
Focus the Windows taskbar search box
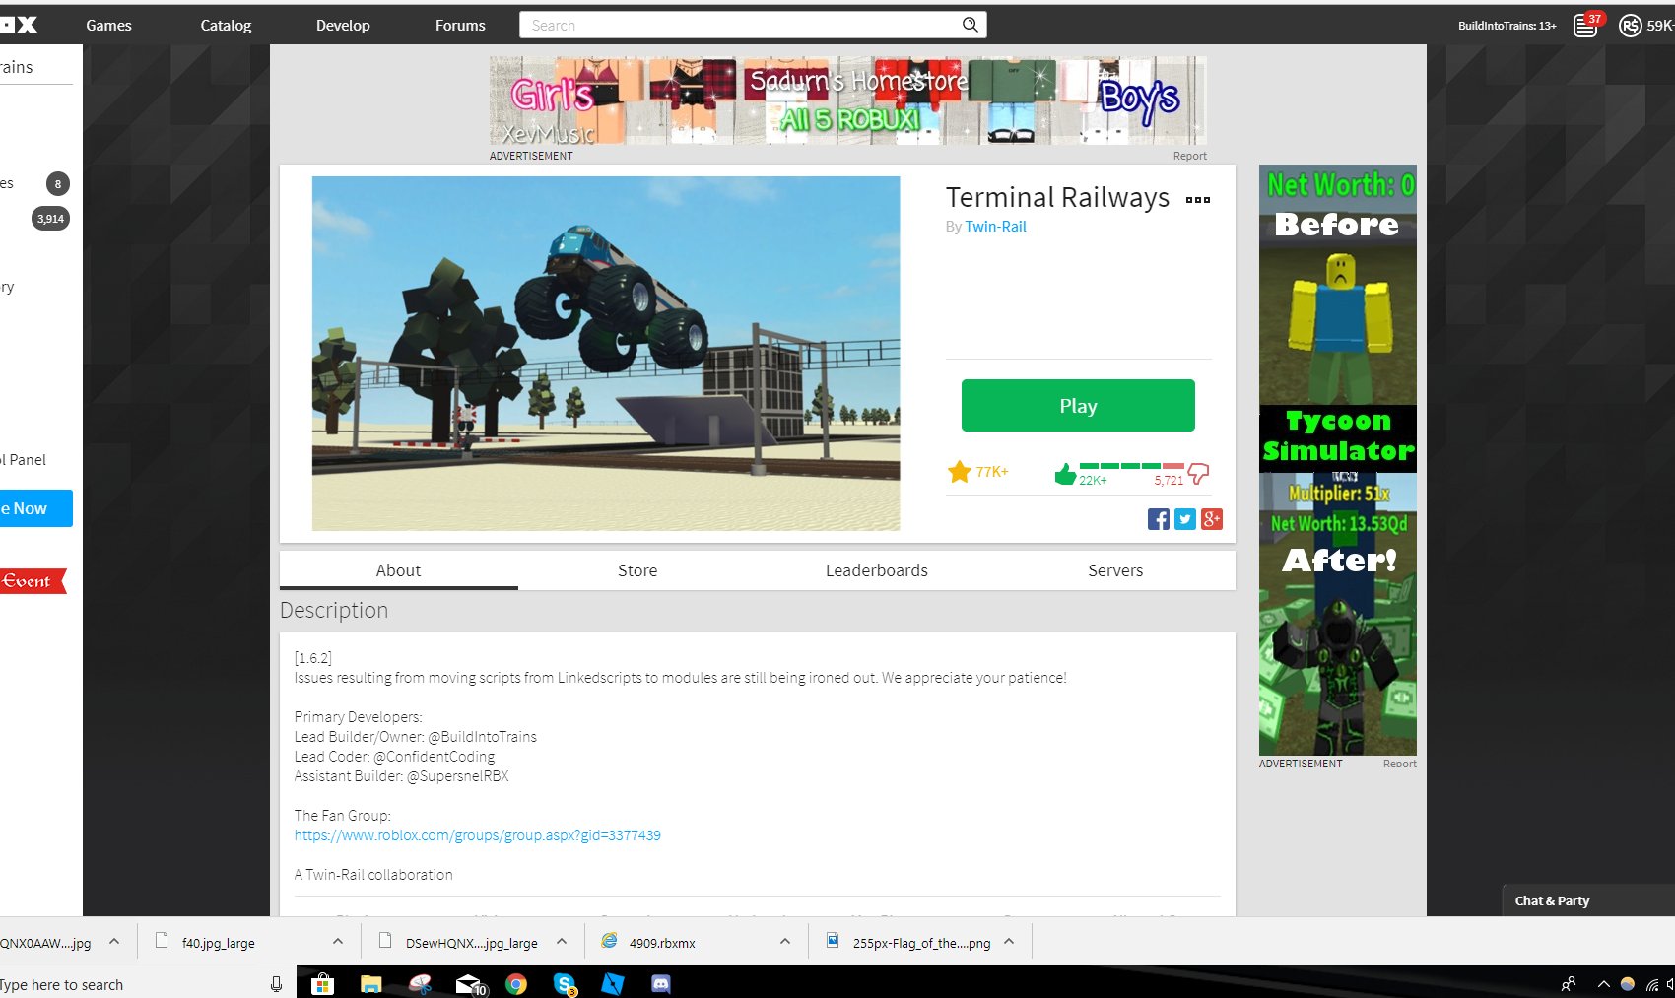pyautogui.click(x=128, y=984)
